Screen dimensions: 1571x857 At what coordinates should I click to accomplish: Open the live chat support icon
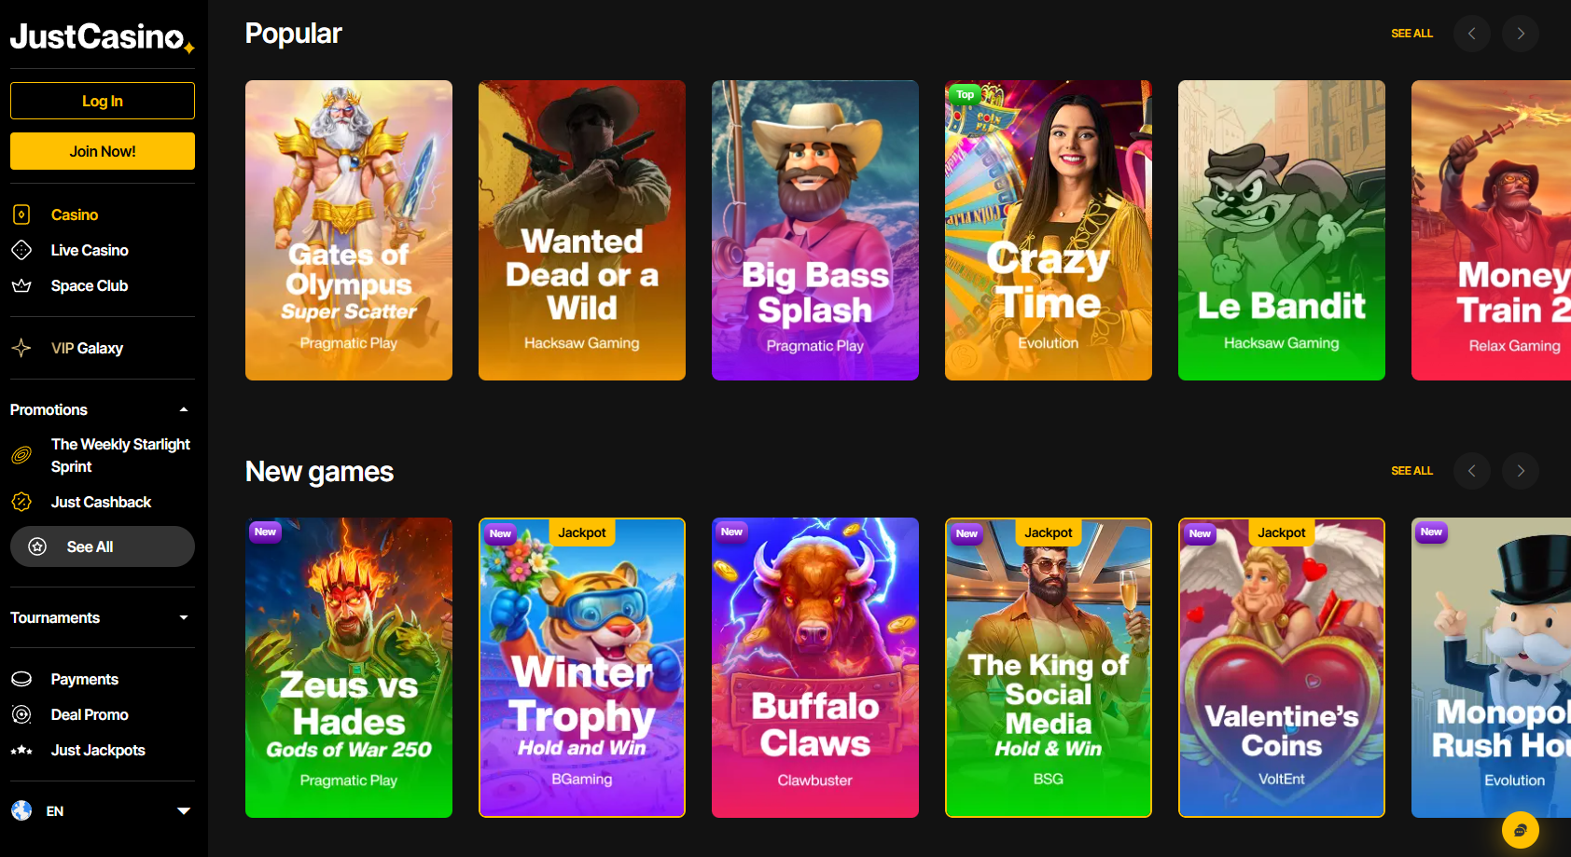pos(1520,830)
